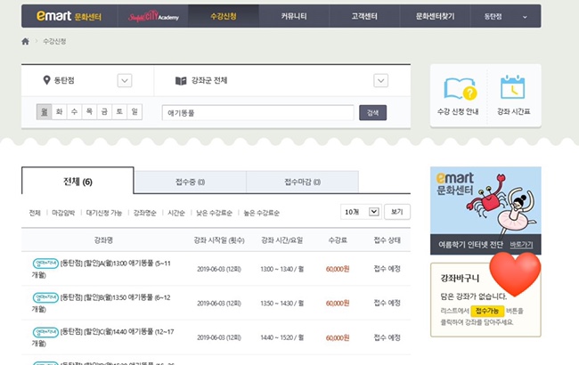Open the emart 문화센터 logo
This screenshot has width=579, height=365.
(69, 16)
